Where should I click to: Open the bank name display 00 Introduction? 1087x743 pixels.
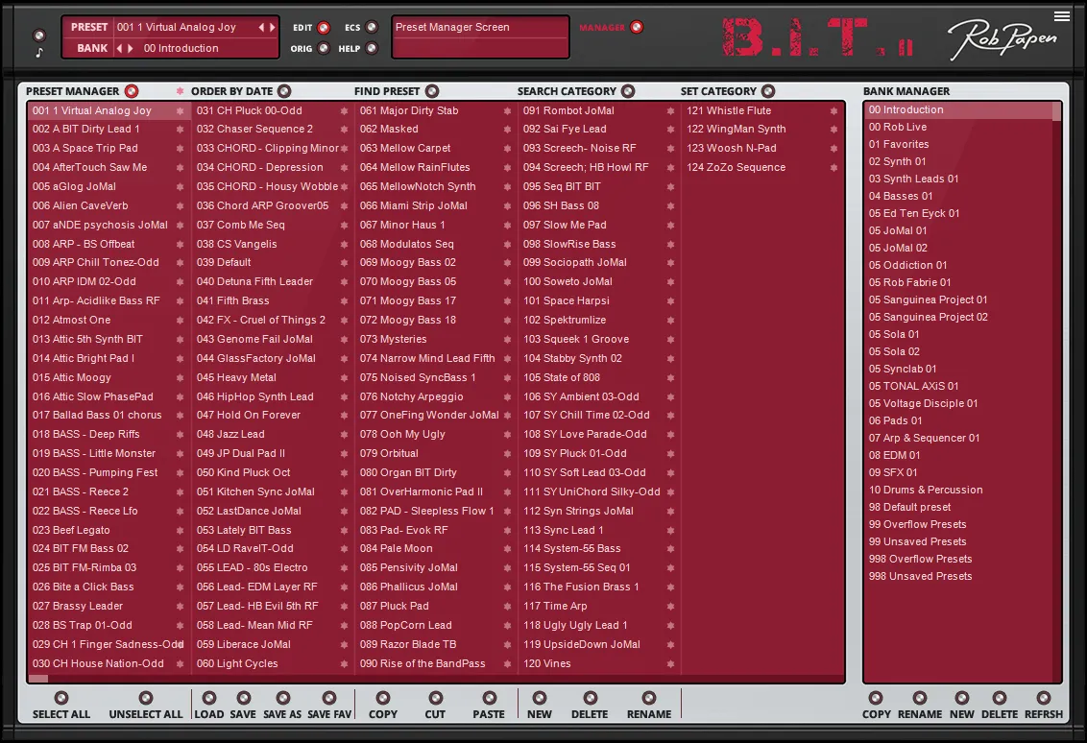181,48
